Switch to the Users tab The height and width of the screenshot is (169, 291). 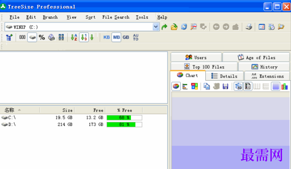[x=196, y=57]
